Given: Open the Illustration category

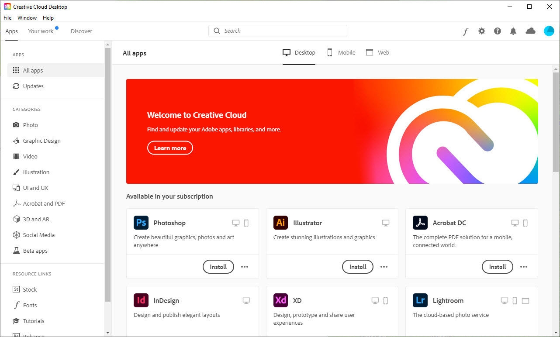Looking at the screenshot, I should coord(55,172).
